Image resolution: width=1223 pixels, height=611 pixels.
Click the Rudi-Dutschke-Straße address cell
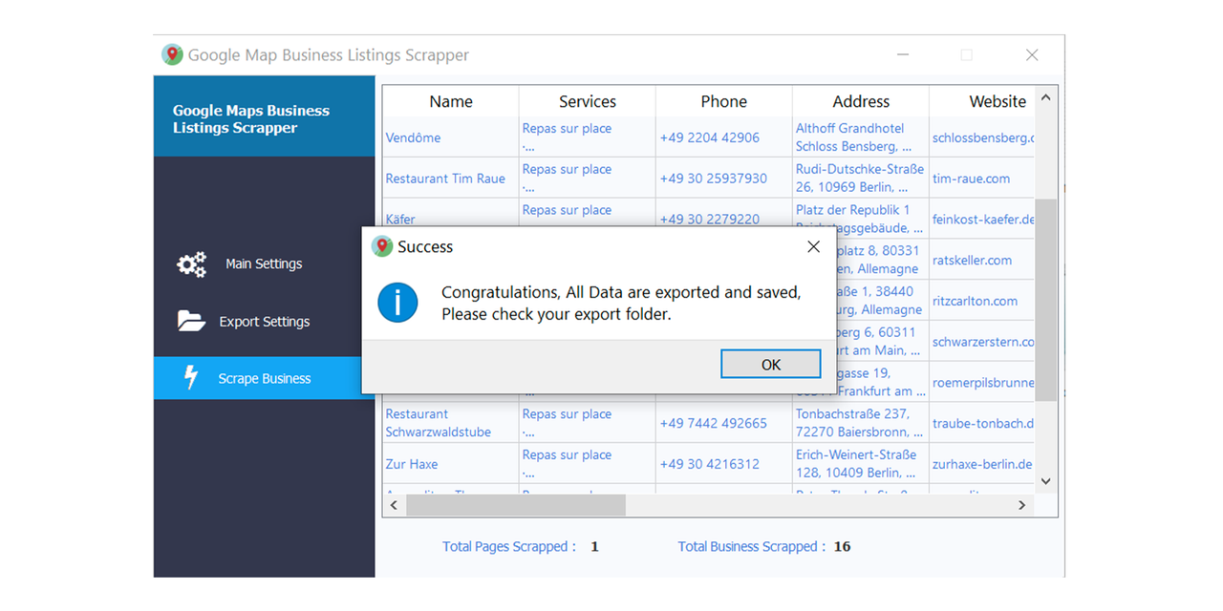pos(861,179)
